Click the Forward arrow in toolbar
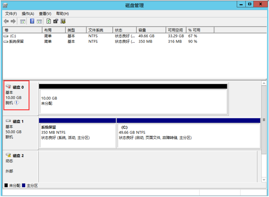This screenshot has width=269, height=197. [x=13, y=21]
